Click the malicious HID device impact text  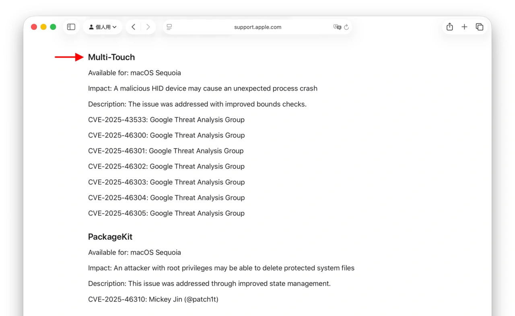(x=202, y=89)
